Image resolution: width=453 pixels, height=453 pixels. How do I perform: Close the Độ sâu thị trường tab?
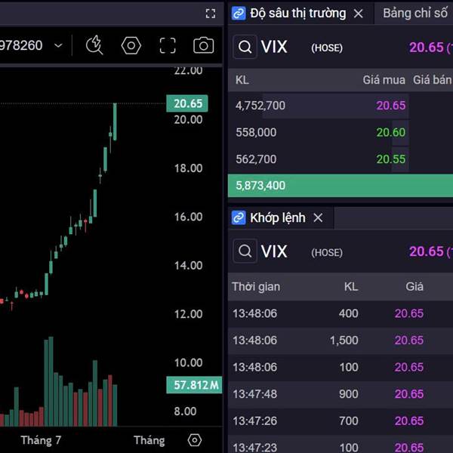pos(358,14)
